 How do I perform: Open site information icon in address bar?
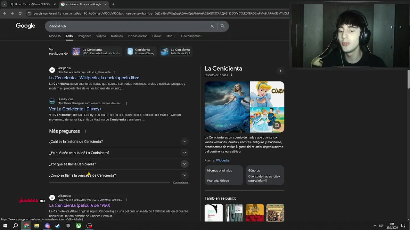coord(29,13)
